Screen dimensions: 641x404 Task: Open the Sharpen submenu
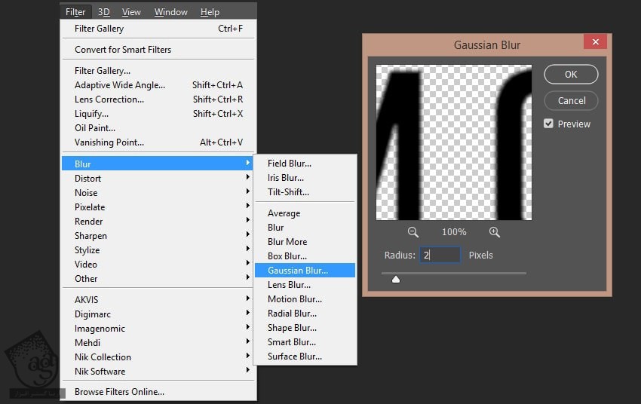tap(90, 236)
